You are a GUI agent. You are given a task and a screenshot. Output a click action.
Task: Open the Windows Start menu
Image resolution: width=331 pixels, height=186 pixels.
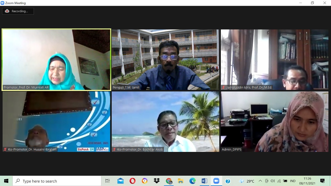tap(6, 181)
